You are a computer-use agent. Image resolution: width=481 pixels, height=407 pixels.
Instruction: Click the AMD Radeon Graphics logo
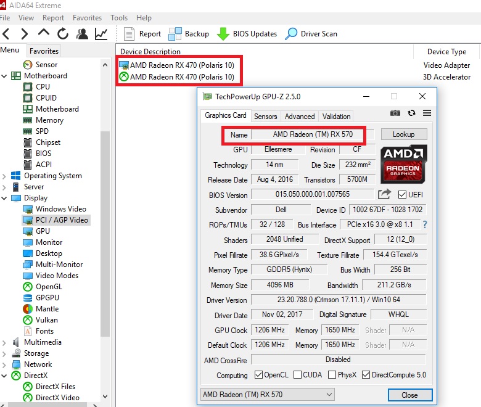click(404, 164)
